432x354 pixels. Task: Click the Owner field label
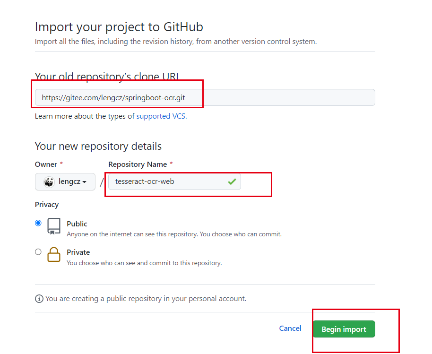tap(46, 164)
